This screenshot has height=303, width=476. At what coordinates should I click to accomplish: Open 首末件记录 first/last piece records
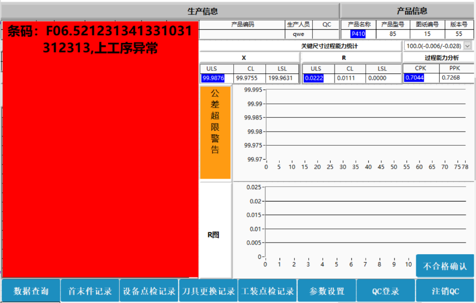pos(90,291)
